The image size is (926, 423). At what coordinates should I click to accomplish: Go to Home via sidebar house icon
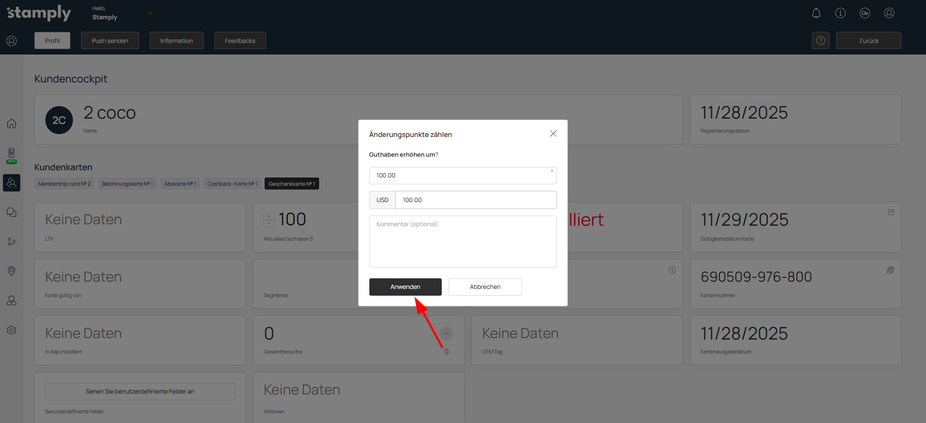(x=12, y=123)
